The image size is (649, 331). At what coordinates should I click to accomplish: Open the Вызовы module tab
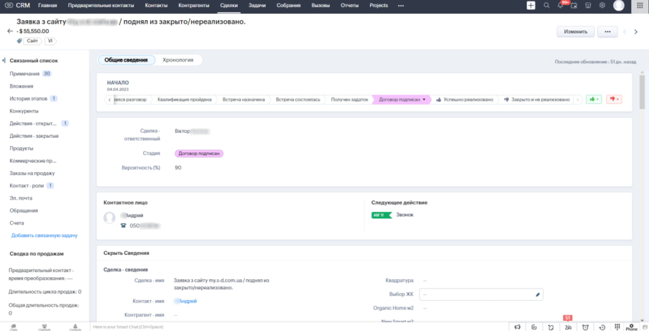(x=321, y=5)
